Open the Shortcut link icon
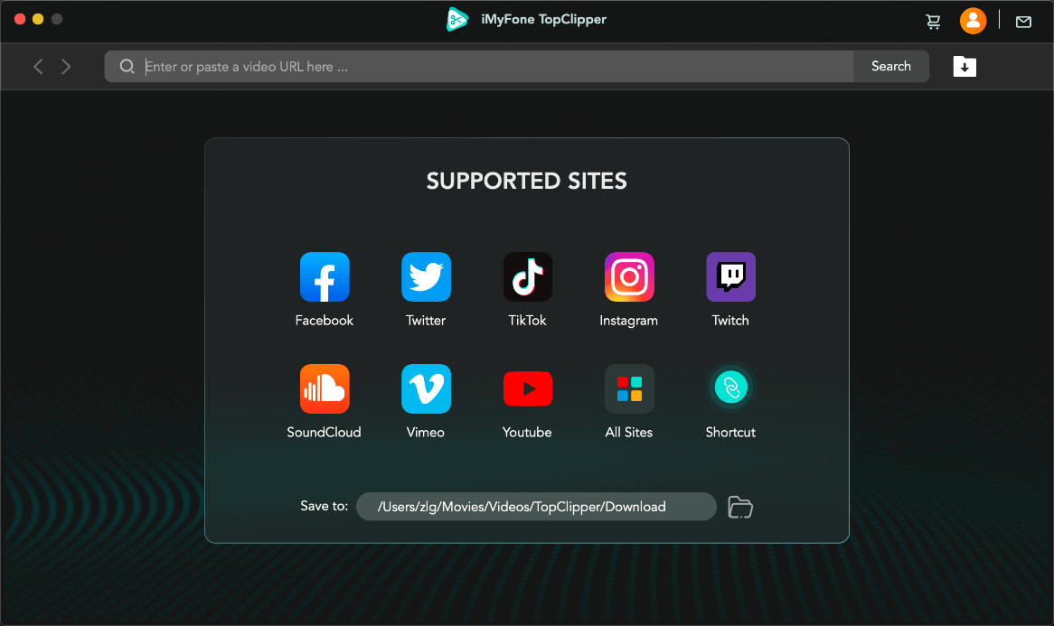Viewport: 1054px width, 626px height. [730, 389]
